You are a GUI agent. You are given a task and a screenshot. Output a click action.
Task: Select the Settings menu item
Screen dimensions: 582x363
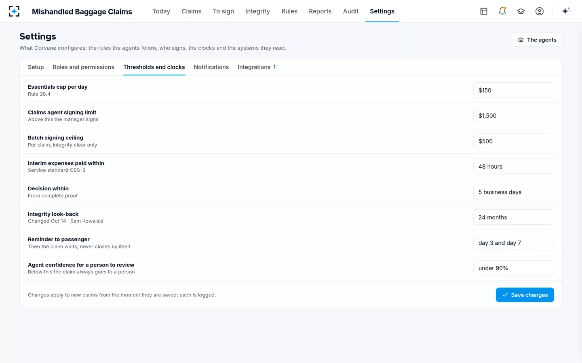pyautogui.click(x=382, y=11)
